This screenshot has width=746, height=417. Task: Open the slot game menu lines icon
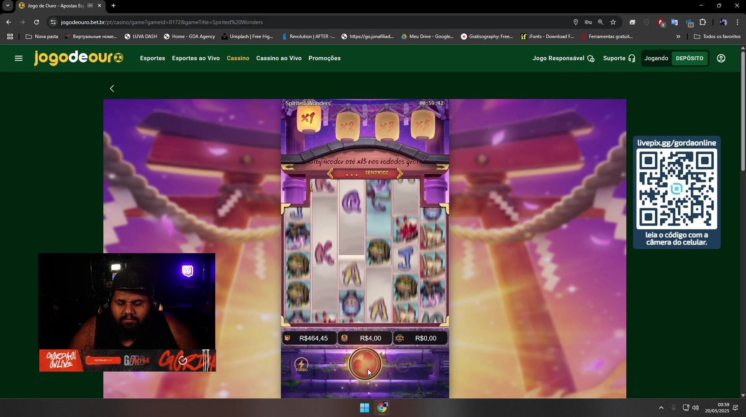[x=445, y=364]
